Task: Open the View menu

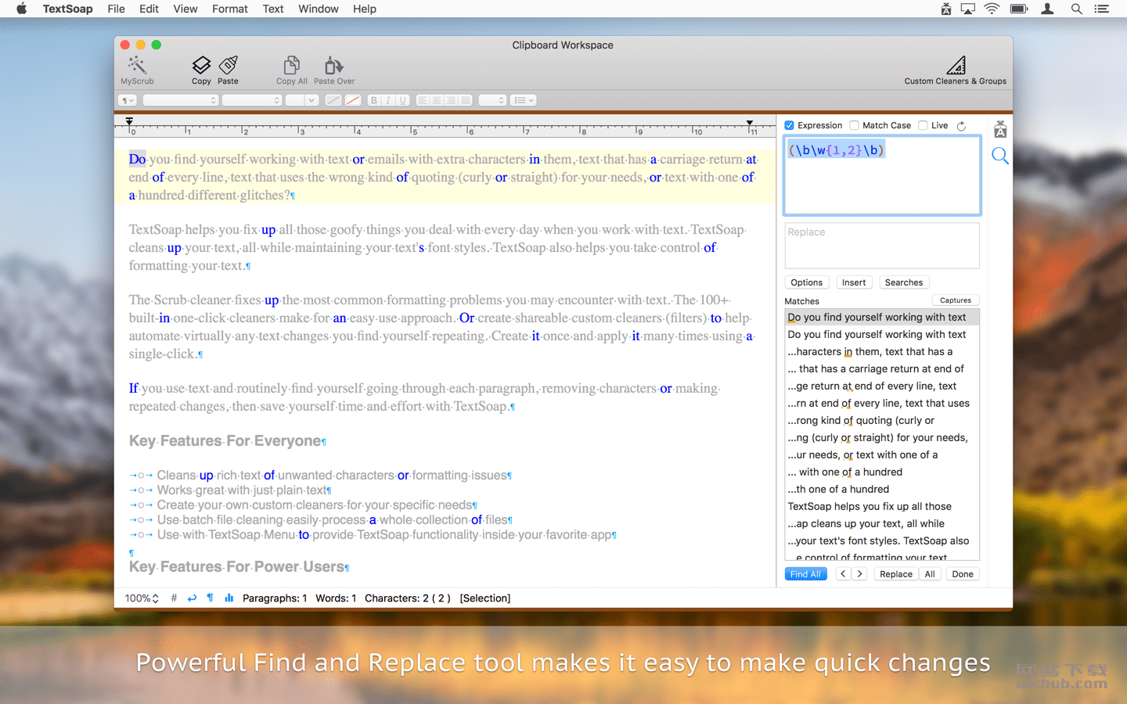Action: pos(185,9)
